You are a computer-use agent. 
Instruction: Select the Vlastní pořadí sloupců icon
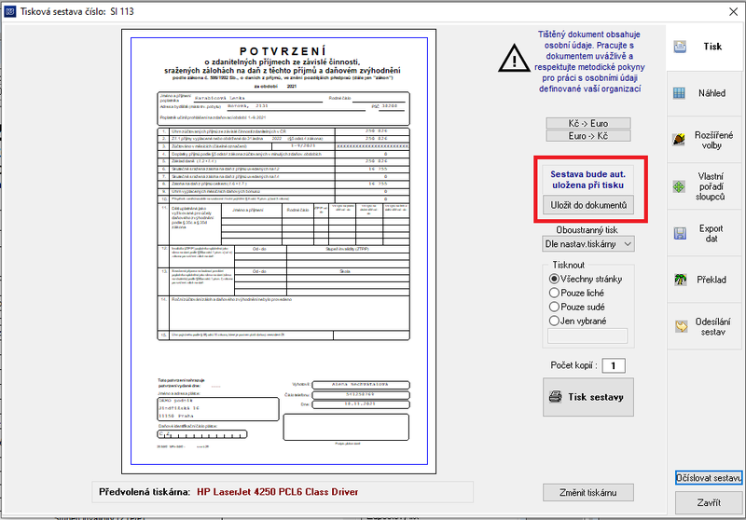[x=680, y=186]
